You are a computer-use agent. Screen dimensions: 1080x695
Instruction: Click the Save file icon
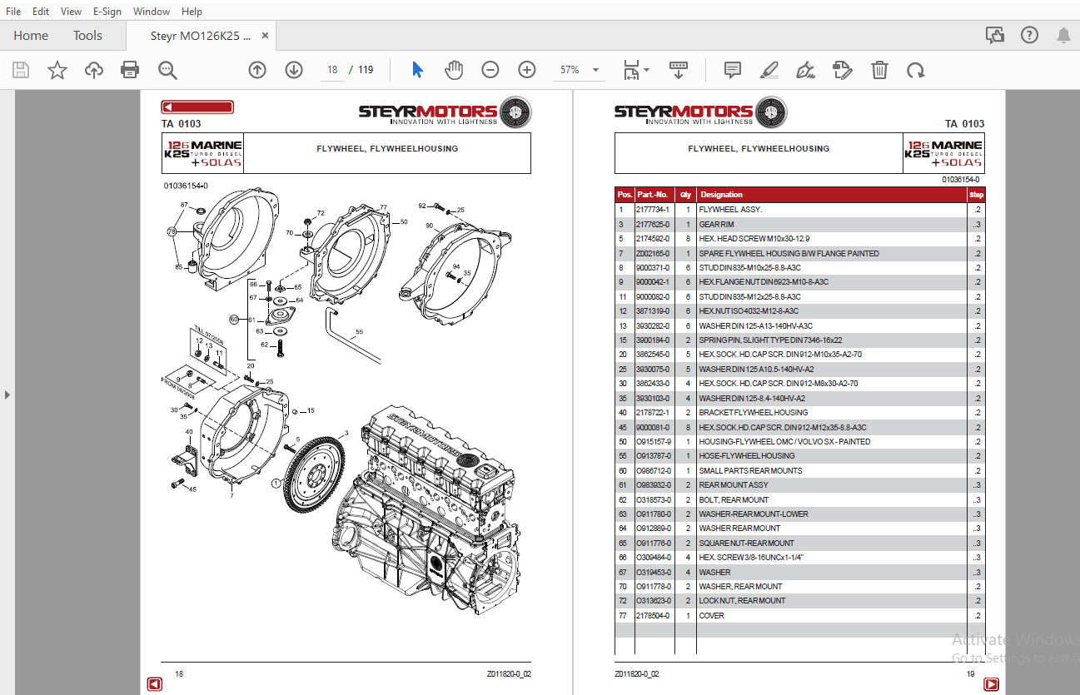(21, 70)
